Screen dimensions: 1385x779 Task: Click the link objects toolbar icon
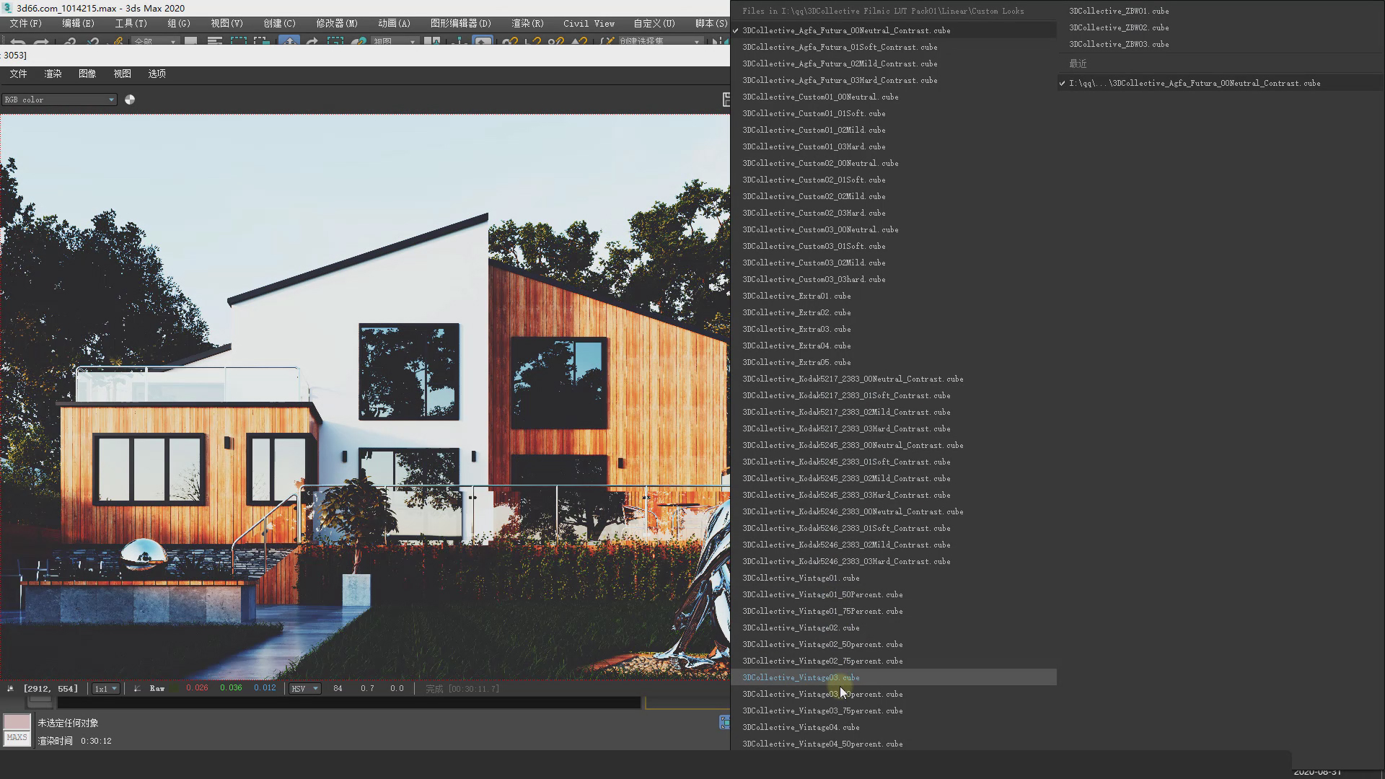(x=69, y=43)
